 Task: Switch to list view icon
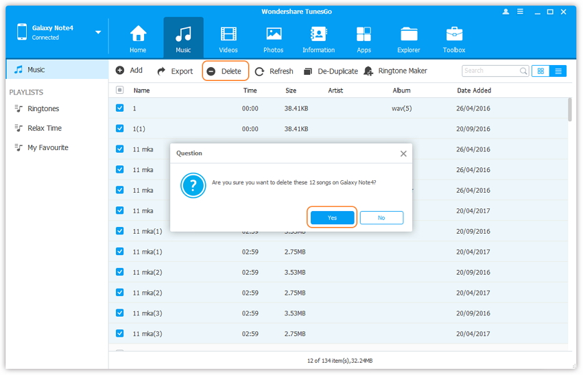coord(558,71)
